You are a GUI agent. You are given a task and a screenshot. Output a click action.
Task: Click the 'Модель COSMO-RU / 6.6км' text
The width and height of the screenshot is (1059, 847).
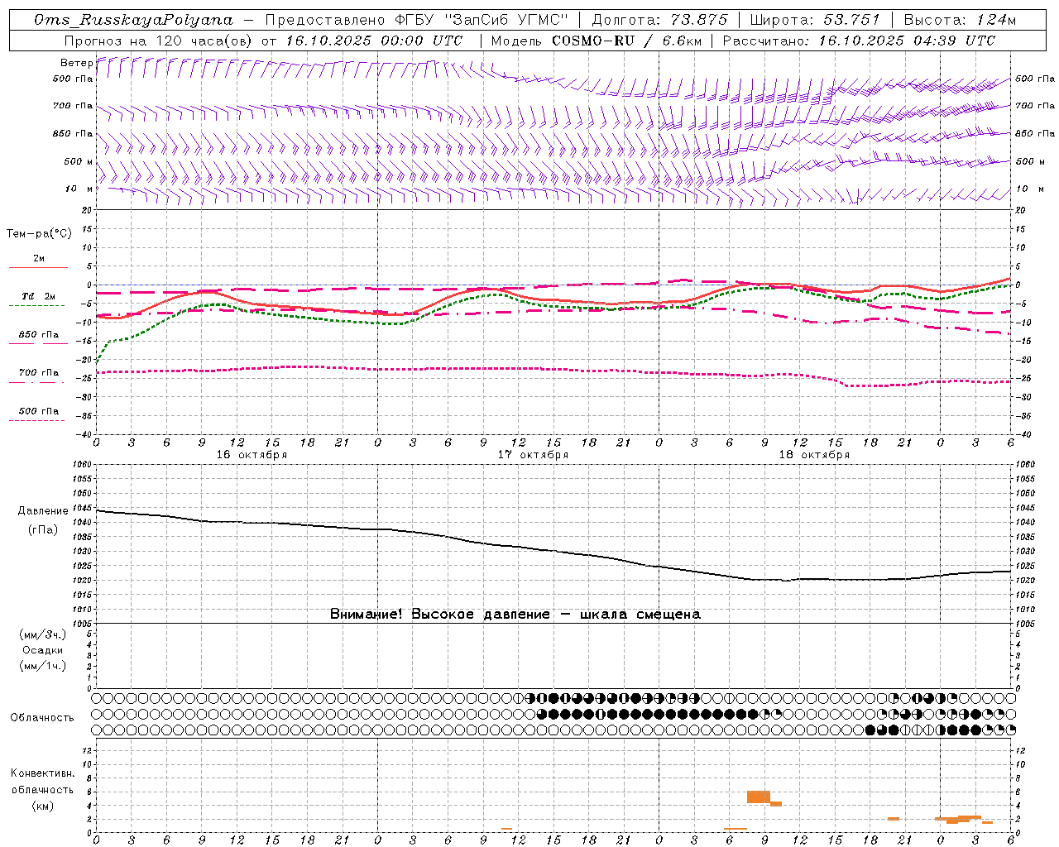tap(596, 41)
